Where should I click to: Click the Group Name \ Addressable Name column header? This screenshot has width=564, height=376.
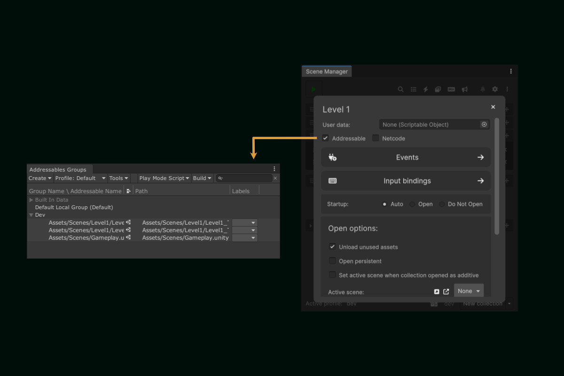[x=75, y=191]
